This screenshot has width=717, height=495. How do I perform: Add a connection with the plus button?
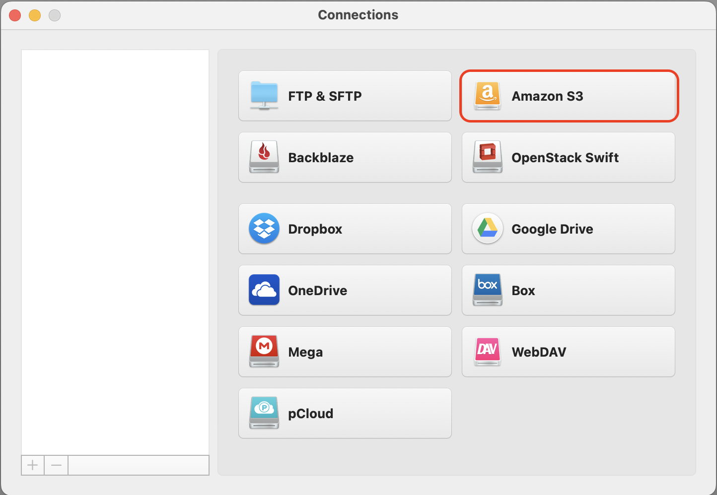[33, 465]
